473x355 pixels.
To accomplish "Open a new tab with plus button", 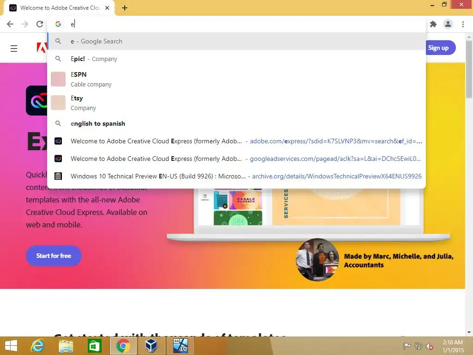I will tap(125, 8).
